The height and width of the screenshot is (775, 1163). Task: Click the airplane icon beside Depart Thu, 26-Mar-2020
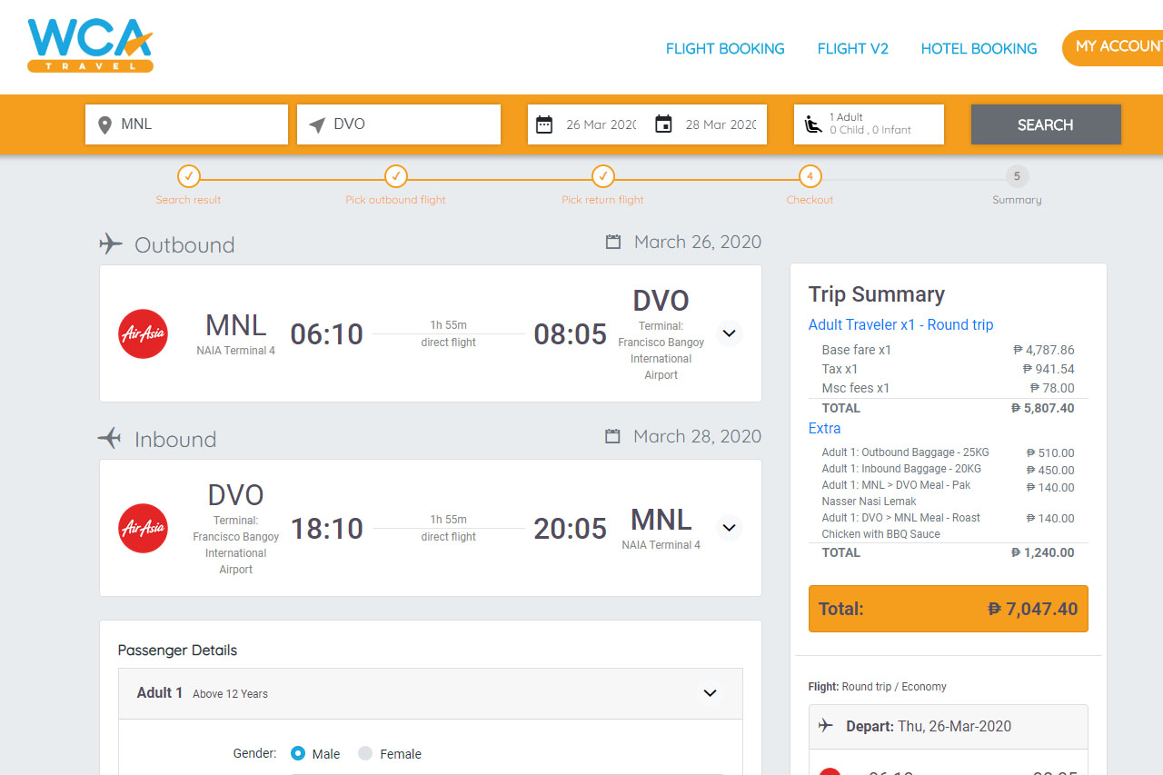tap(826, 725)
